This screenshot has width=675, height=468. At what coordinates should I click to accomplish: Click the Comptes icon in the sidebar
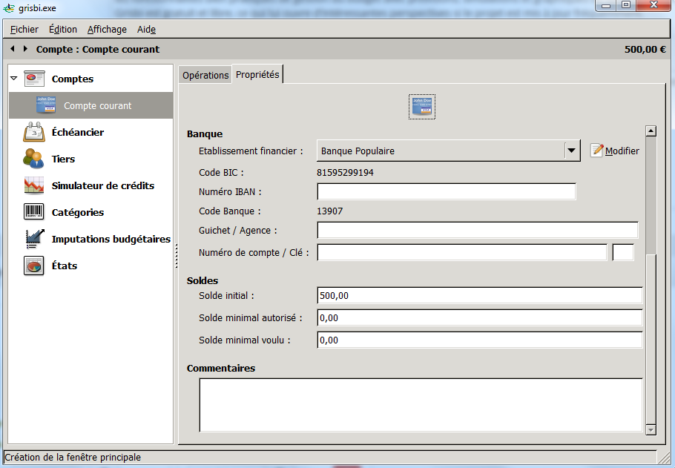click(x=34, y=79)
